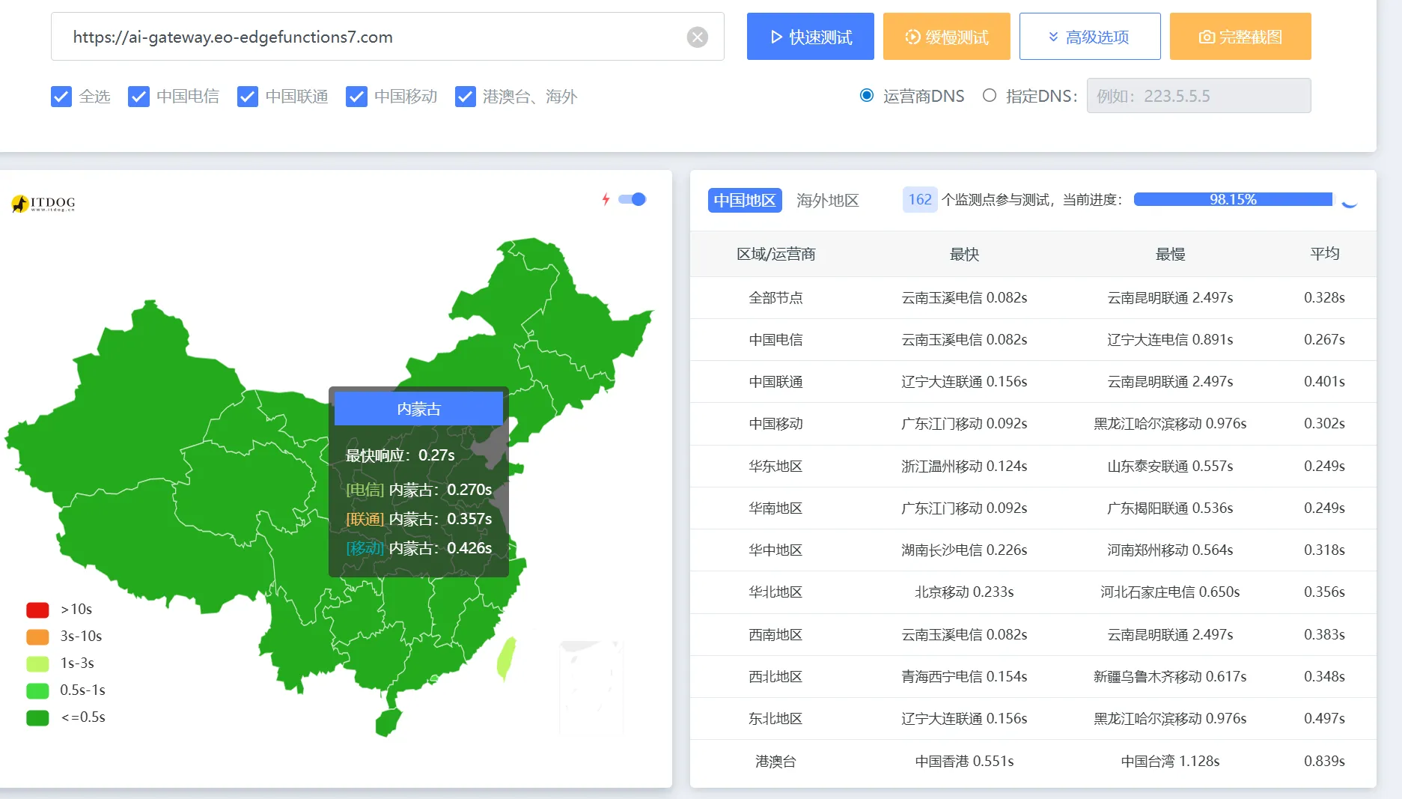Select the 指定DNS radio button
The width and height of the screenshot is (1402, 799).
(x=990, y=95)
